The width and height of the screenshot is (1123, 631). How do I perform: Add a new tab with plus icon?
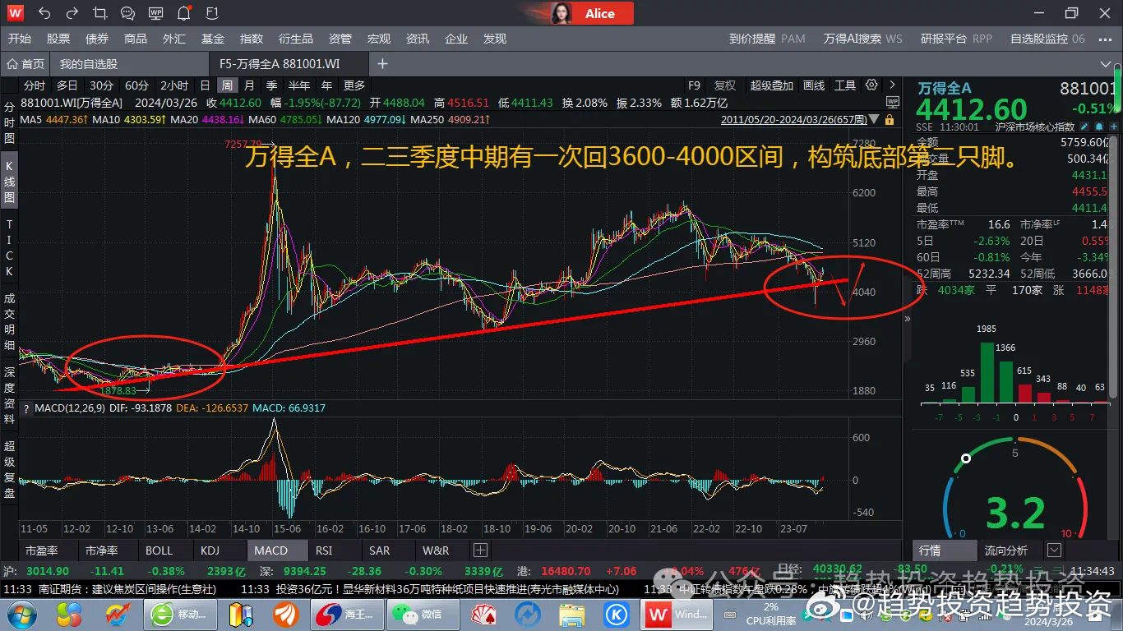click(x=382, y=63)
